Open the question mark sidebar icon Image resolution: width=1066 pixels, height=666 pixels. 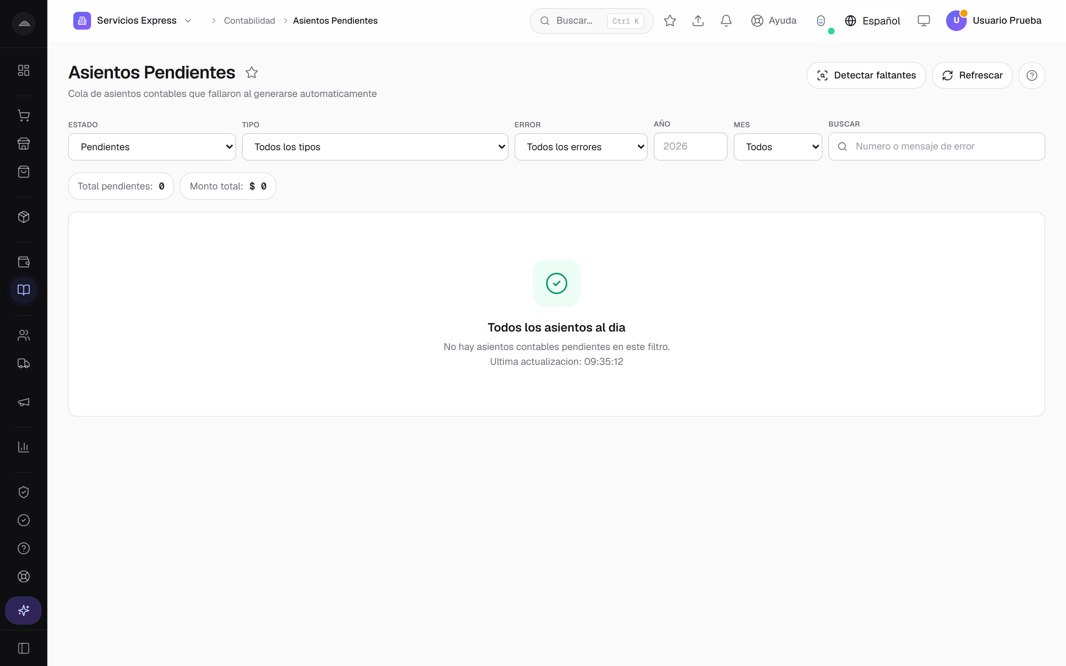click(x=24, y=548)
